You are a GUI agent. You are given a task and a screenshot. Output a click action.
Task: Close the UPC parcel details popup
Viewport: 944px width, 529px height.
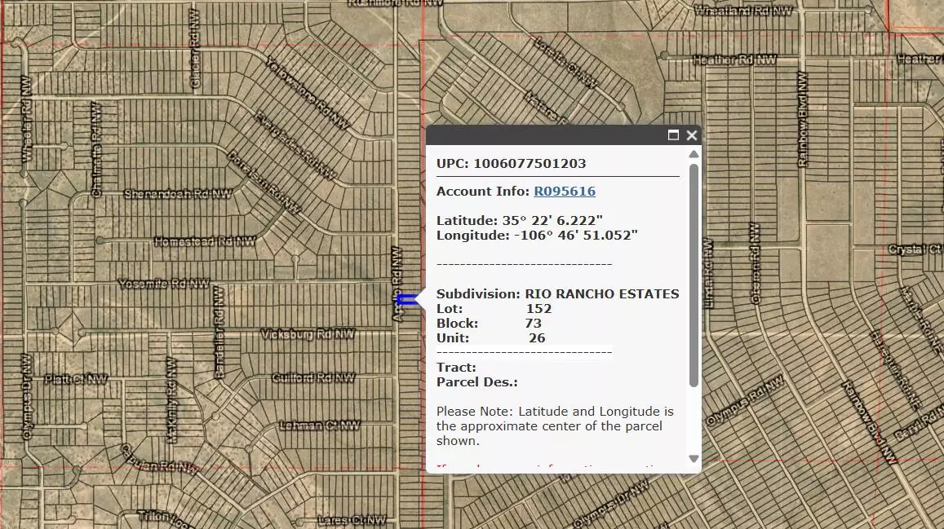click(x=691, y=135)
